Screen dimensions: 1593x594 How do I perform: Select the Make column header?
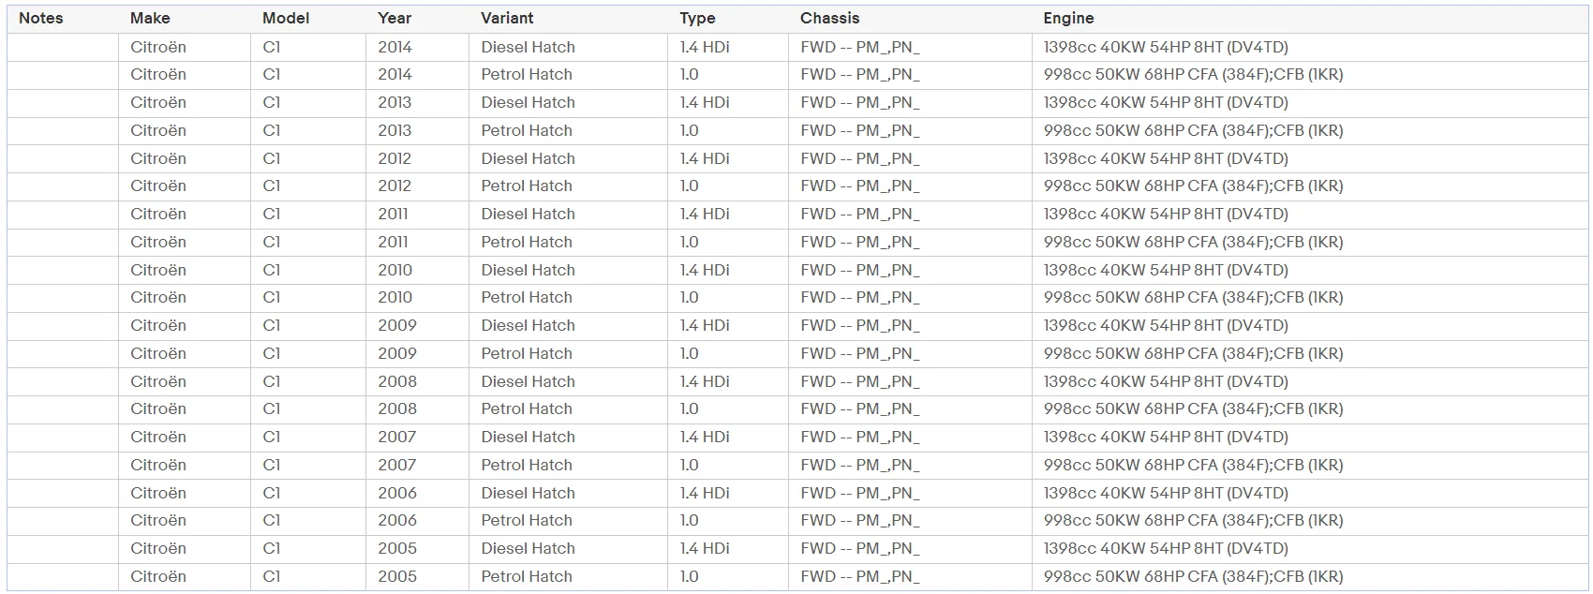150,18
